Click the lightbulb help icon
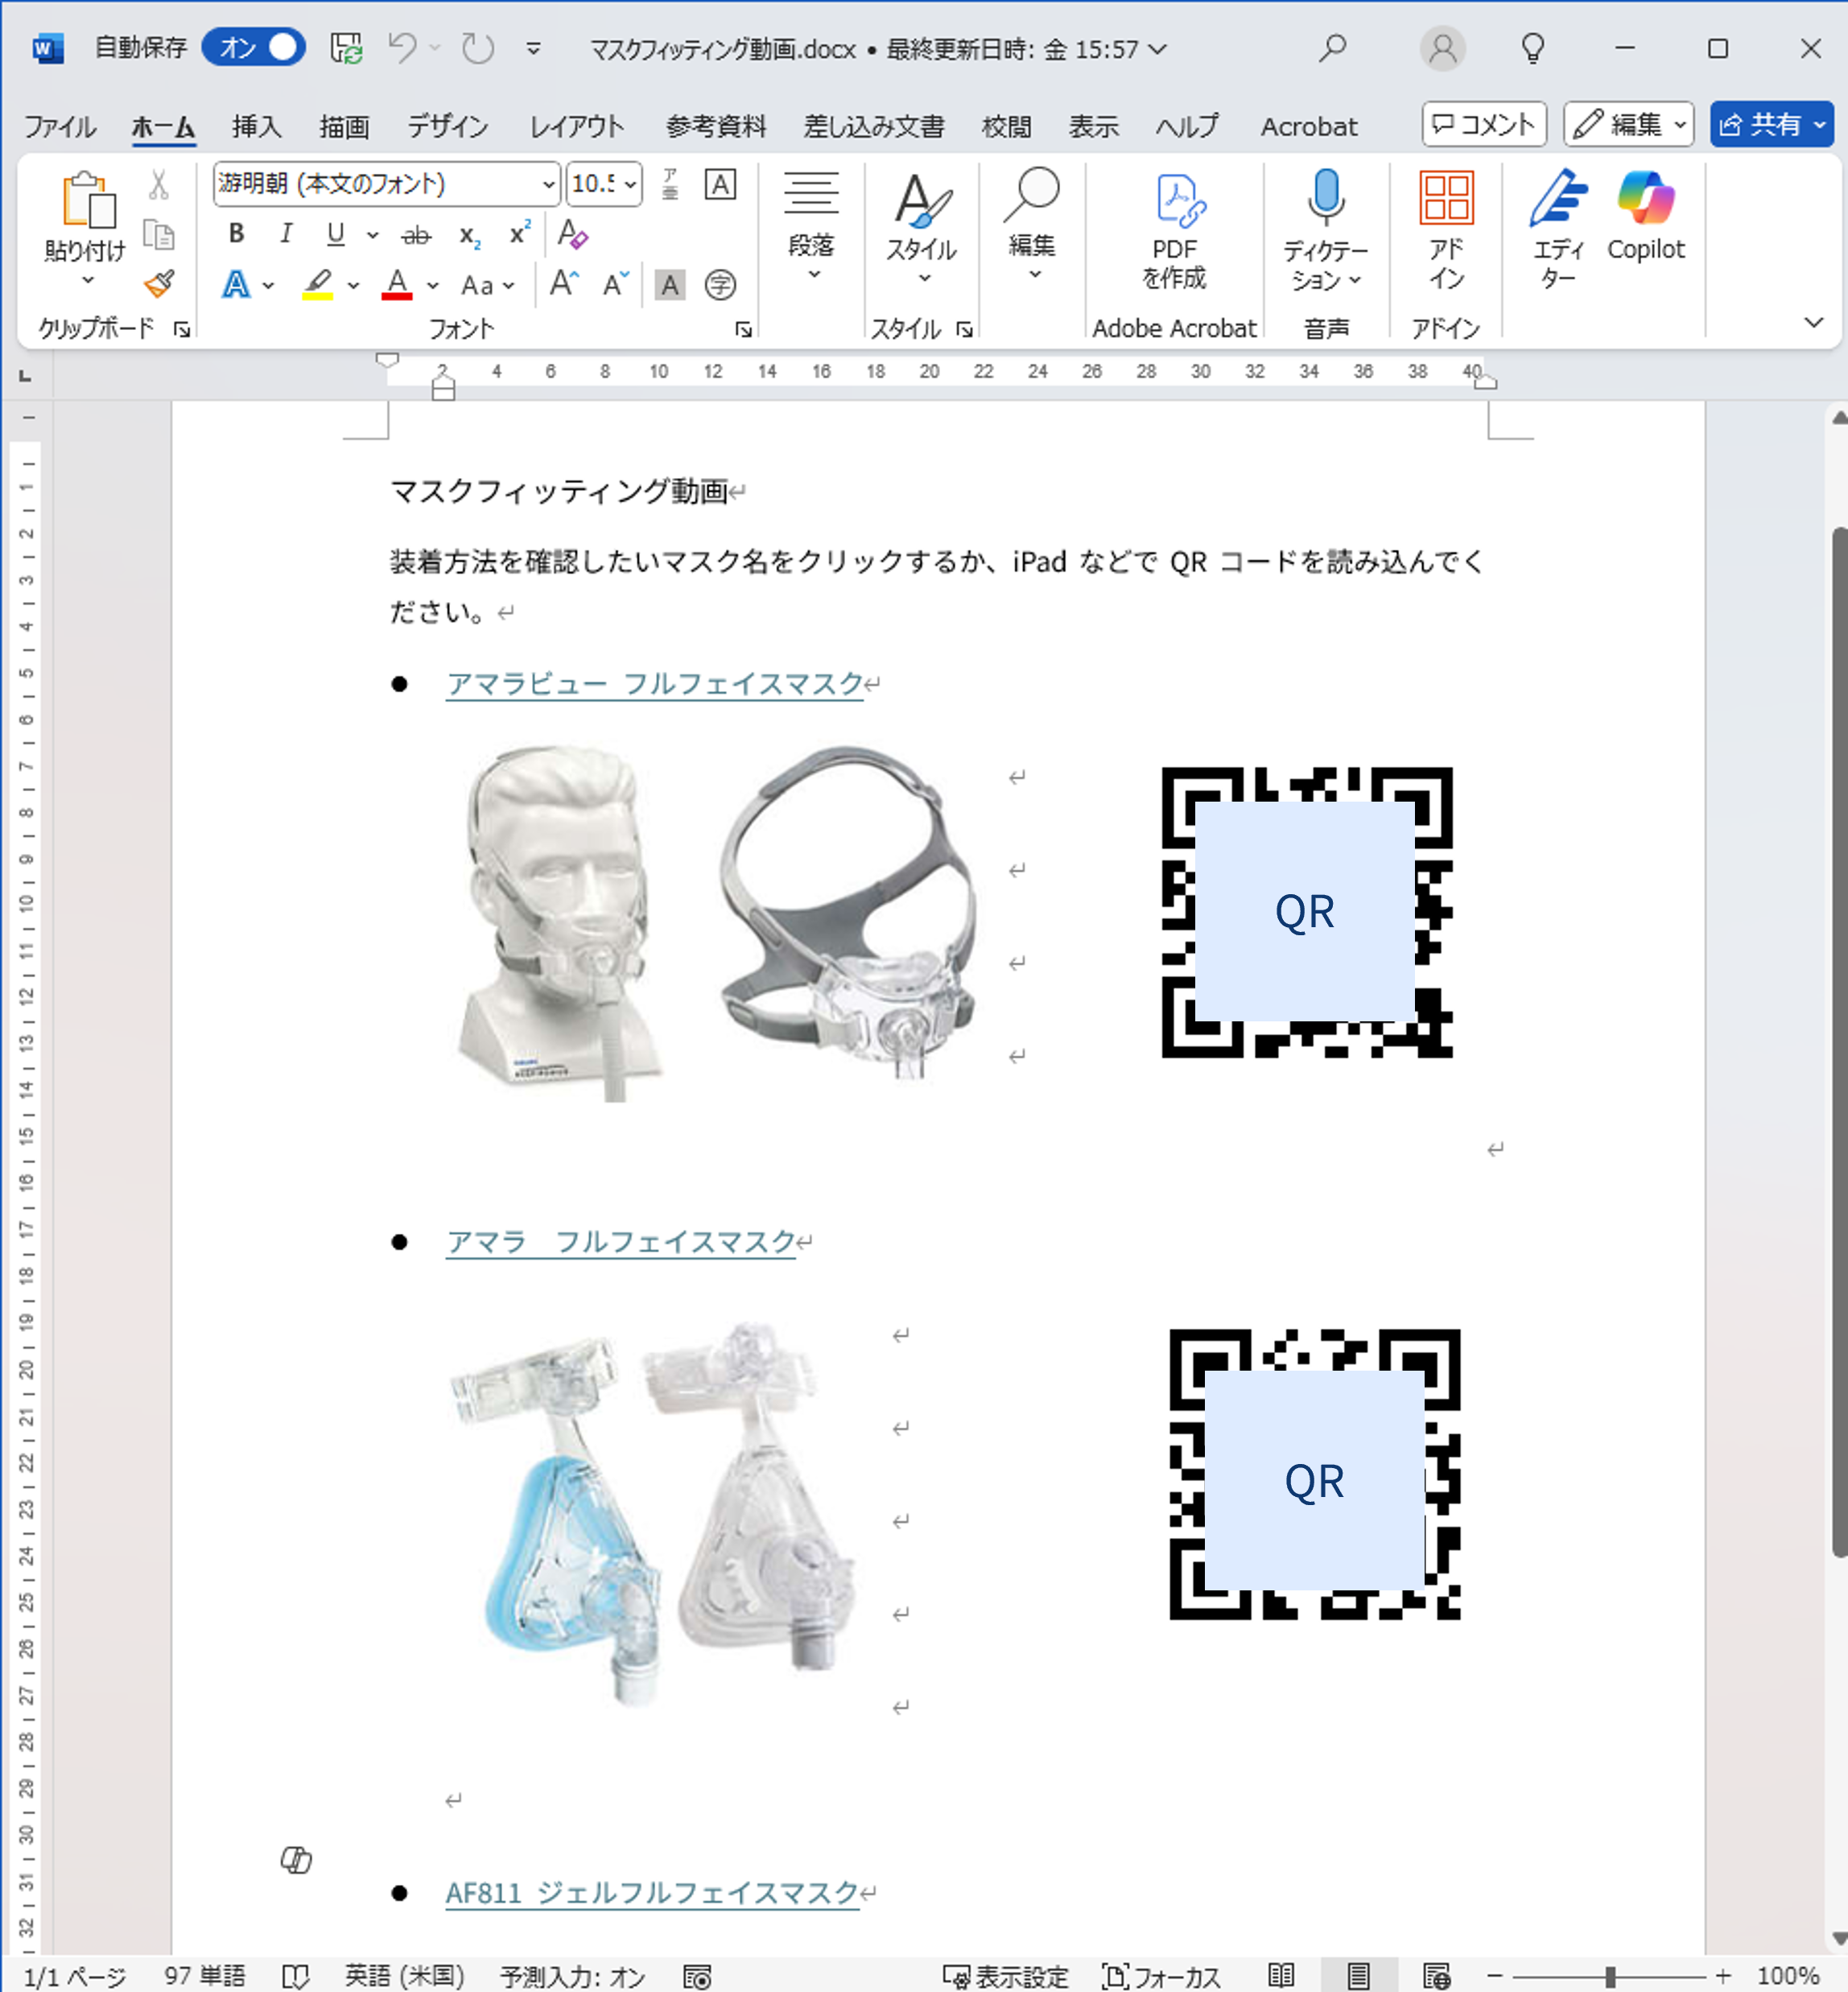The width and height of the screenshot is (1848, 1992). pyautogui.click(x=1533, y=48)
